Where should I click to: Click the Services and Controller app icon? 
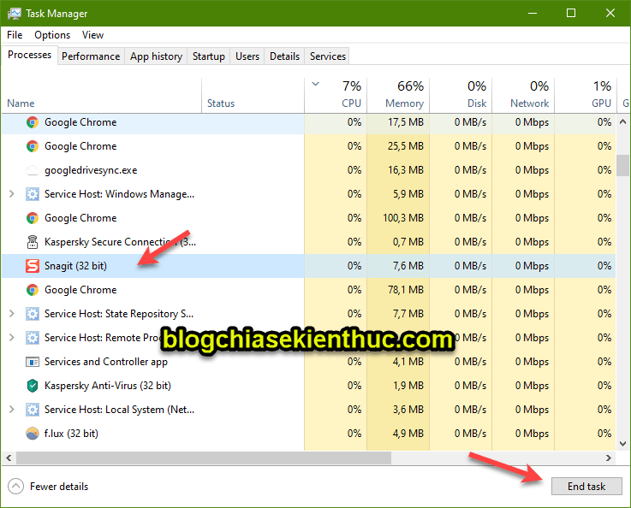[33, 362]
